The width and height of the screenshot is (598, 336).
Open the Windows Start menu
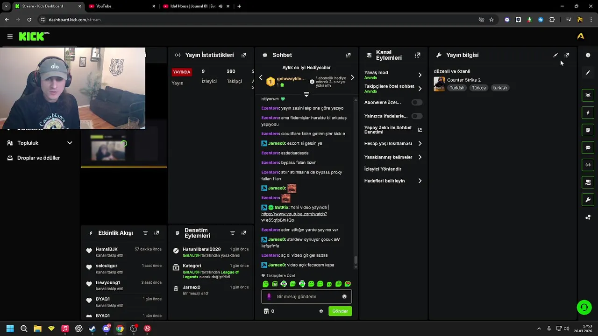(x=10, y=329)
